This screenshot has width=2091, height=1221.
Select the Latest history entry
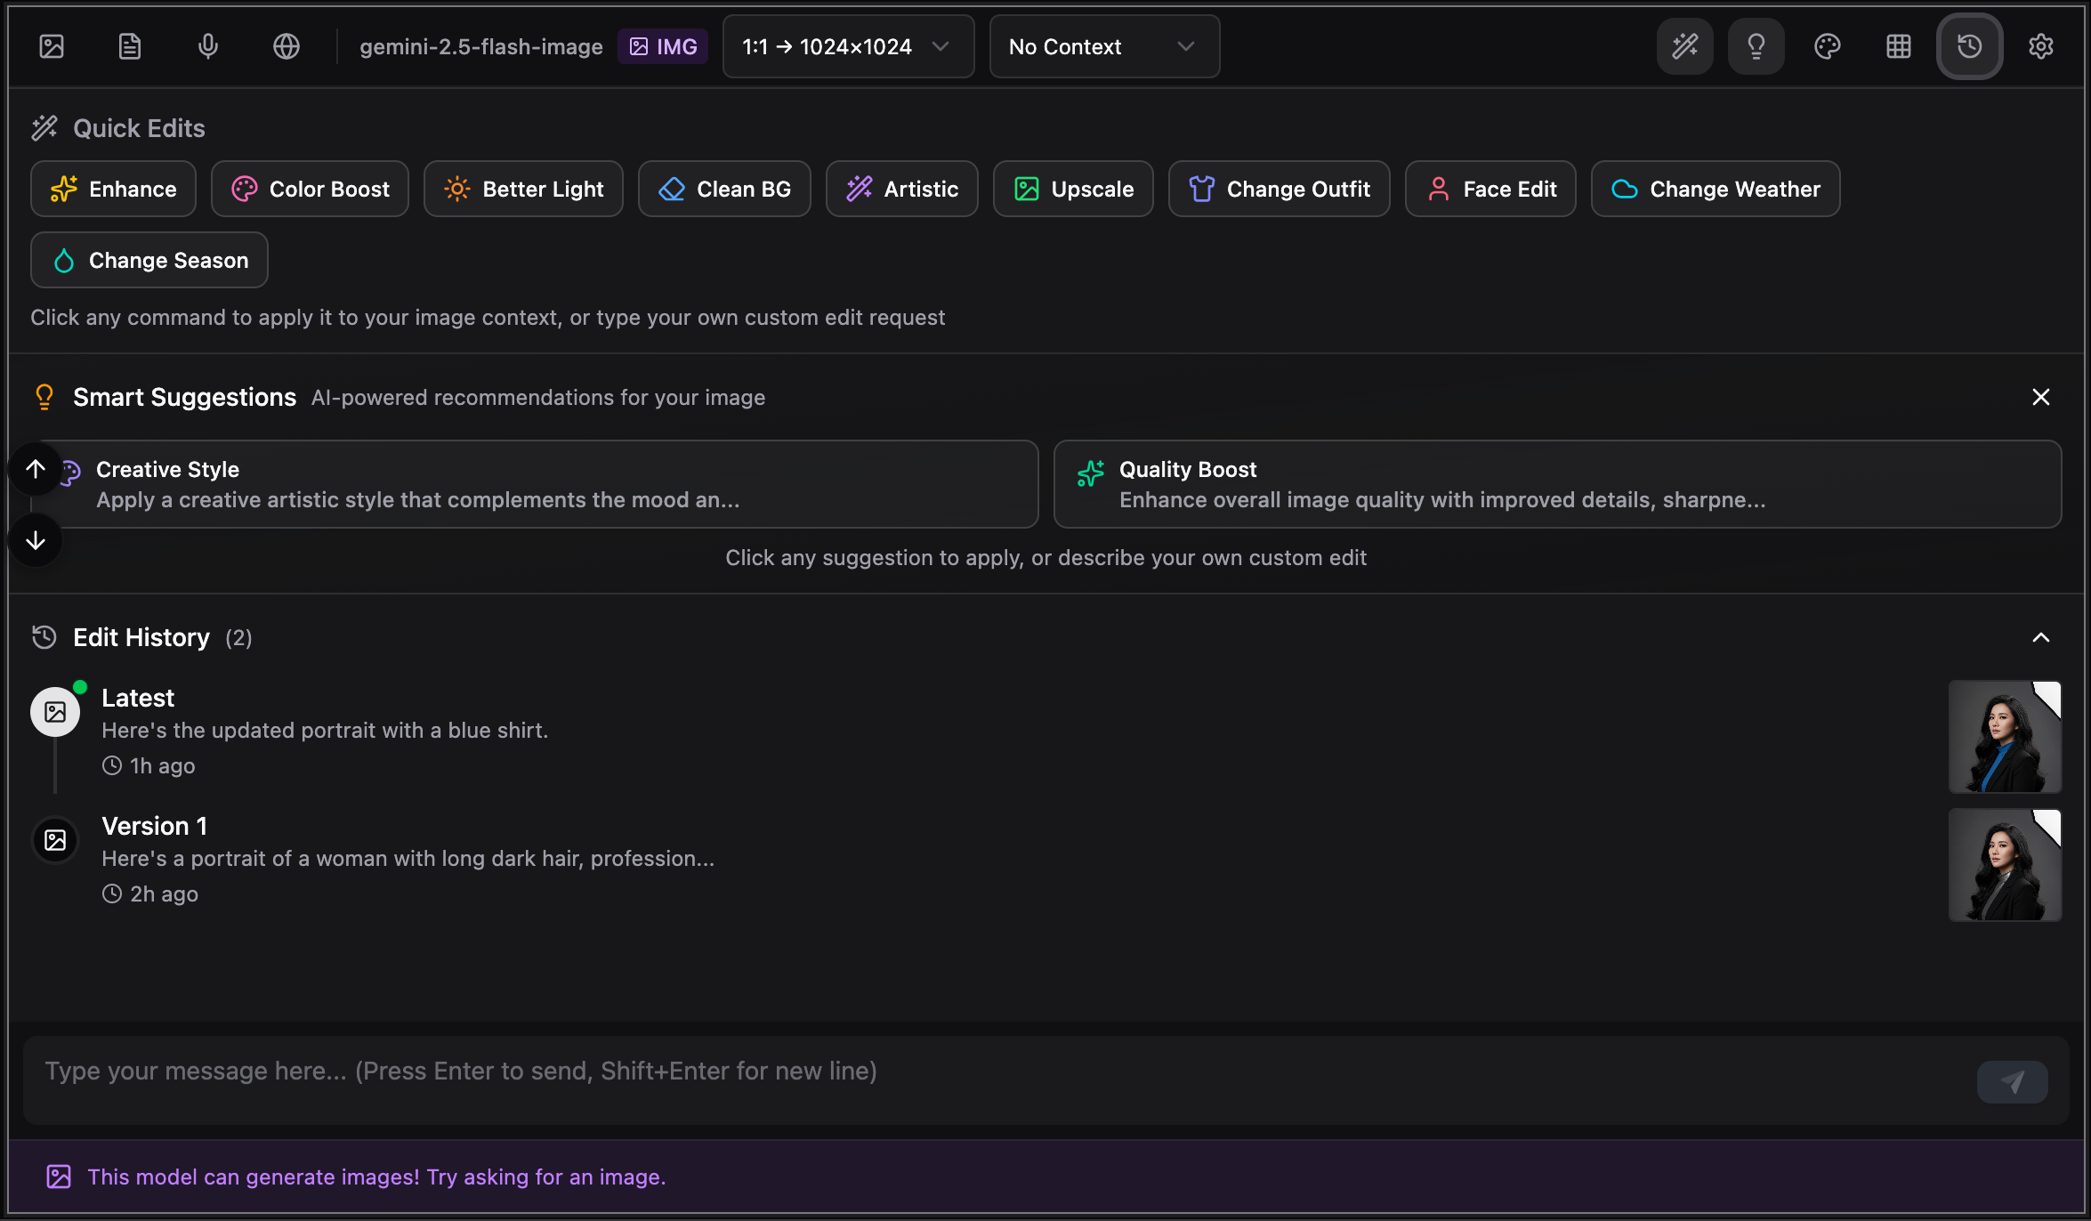[325, 730]
